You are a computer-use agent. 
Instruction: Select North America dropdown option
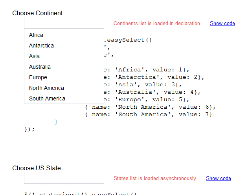(x=46, y=88)
